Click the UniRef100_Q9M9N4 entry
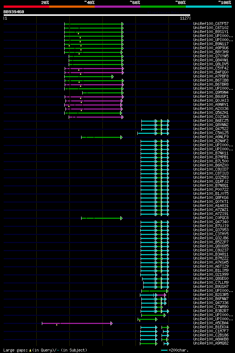The height and width of the screenshot is (353, 235). click(x=211, y=93)
